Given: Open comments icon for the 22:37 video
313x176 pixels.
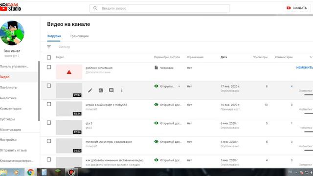Looking at the screenshot, I should [x=111, y=90].
